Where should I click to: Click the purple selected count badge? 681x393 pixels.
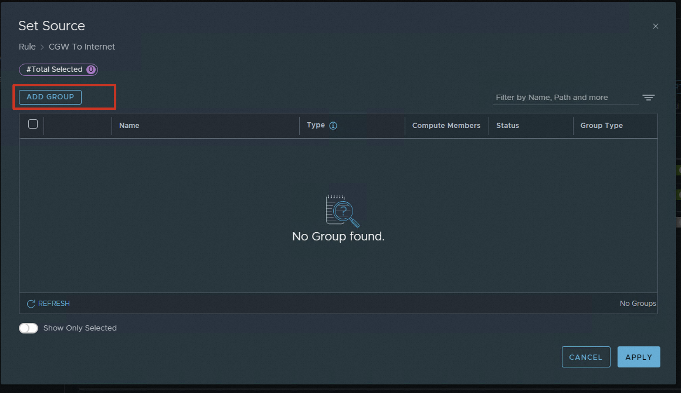pyautogui.click(x=91, y=69)
